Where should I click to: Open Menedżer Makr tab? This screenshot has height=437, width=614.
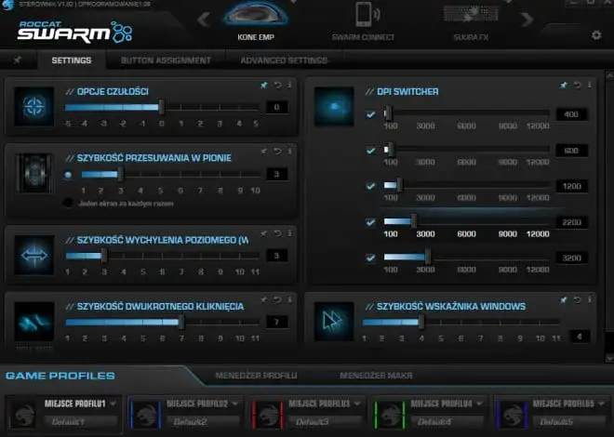(x=376, y=376)
